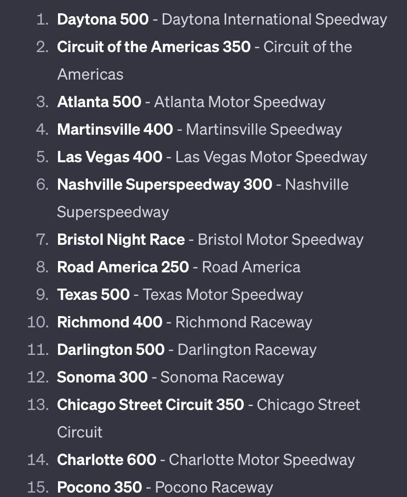Screen dimensions: 407x497
Task: Click the bold "Atlanta 500" race name
Action: pos(99,102)
